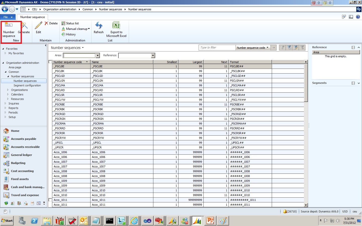Viewport: 362px width, 226px height.
Task: Open the Edit function in Maintain group
Action: point(38,30)
